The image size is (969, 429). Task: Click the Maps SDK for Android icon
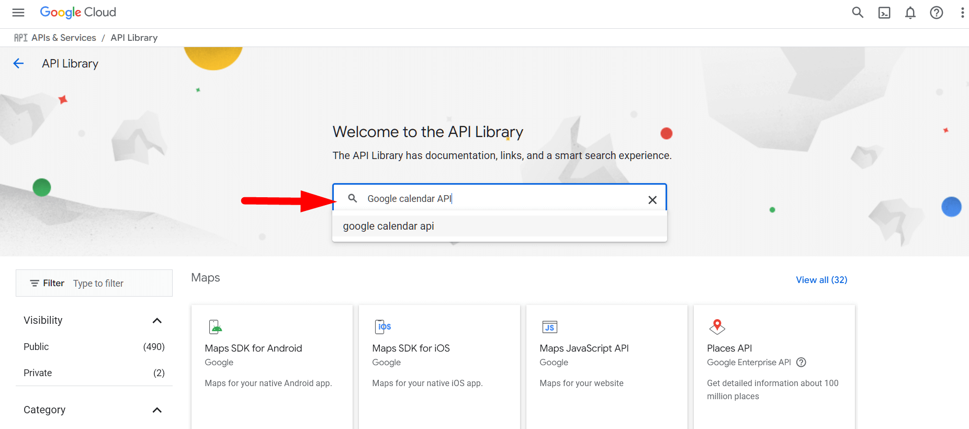[x=216, y=327]
